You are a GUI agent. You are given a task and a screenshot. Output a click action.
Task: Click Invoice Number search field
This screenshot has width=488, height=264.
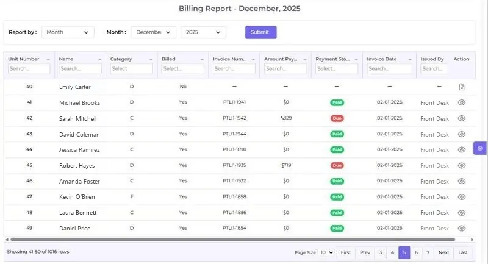(x=234, y=69)
